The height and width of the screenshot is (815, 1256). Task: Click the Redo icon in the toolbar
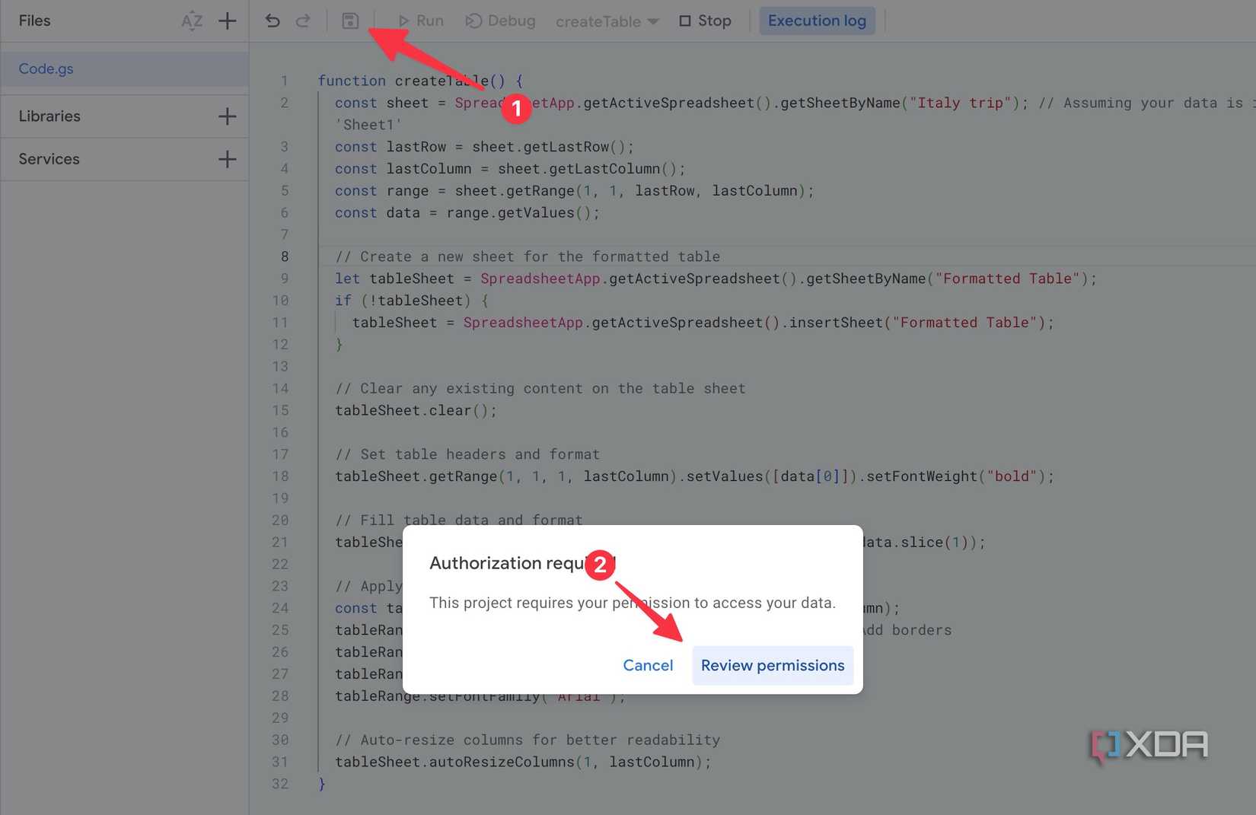(303, 21)
